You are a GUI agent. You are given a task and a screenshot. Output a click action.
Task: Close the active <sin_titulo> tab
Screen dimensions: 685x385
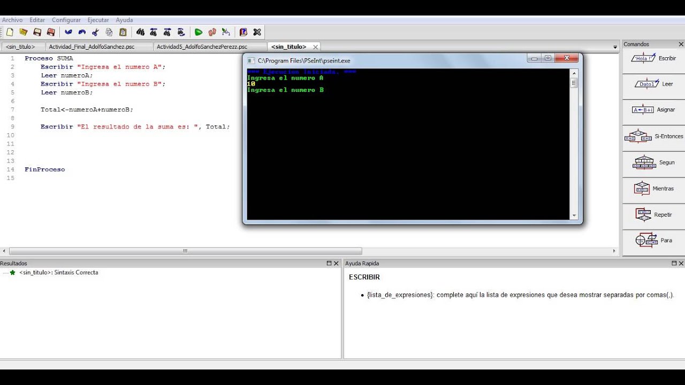[315, 47]
